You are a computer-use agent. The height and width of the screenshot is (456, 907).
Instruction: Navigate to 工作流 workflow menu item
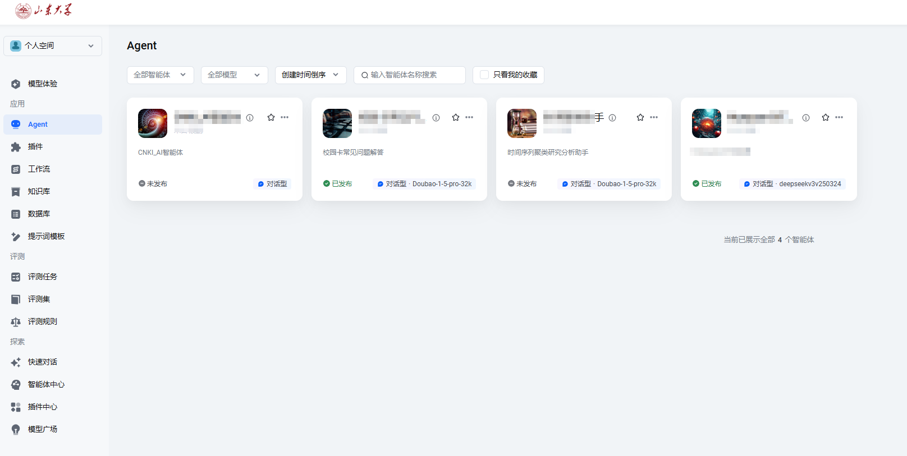39,169
